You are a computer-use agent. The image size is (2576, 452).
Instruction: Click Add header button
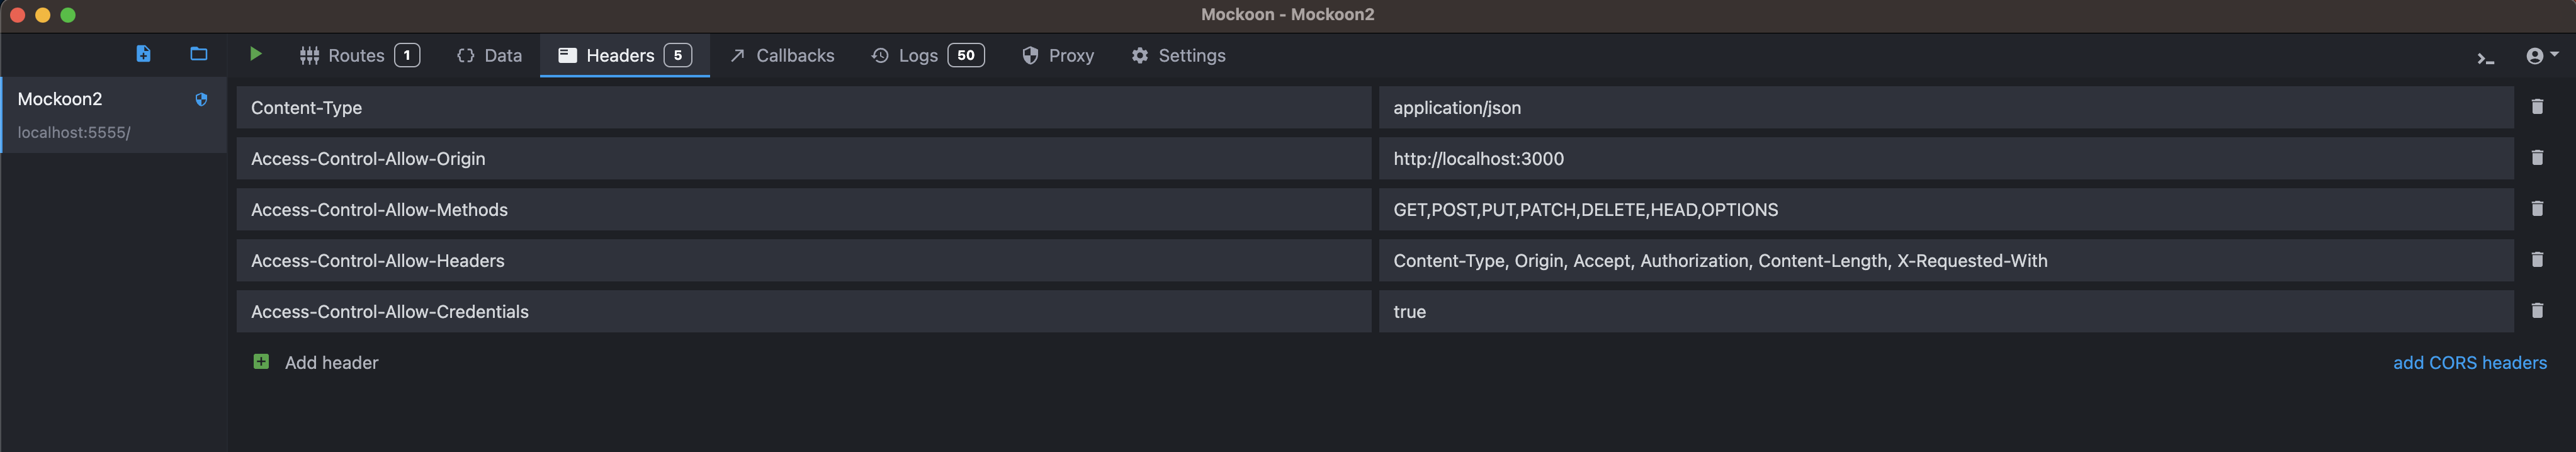[316, 362]
